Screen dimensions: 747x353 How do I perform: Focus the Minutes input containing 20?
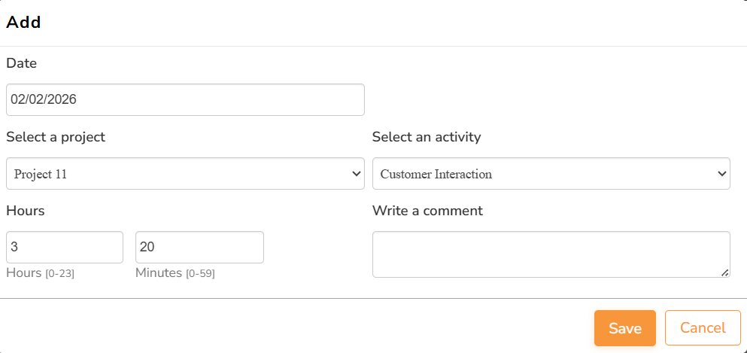pyautogui.click(x=199, y=247)
